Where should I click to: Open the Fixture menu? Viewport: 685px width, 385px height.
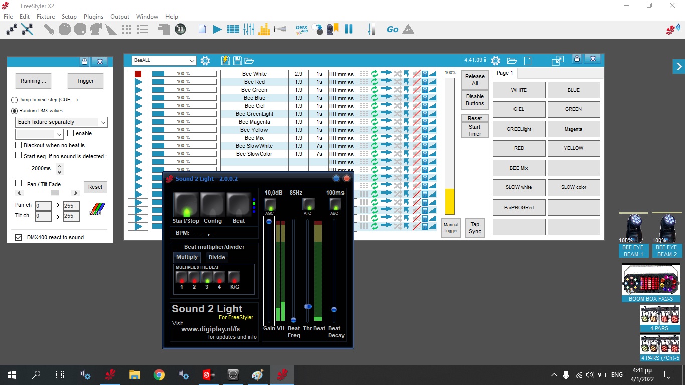point(46,17)
